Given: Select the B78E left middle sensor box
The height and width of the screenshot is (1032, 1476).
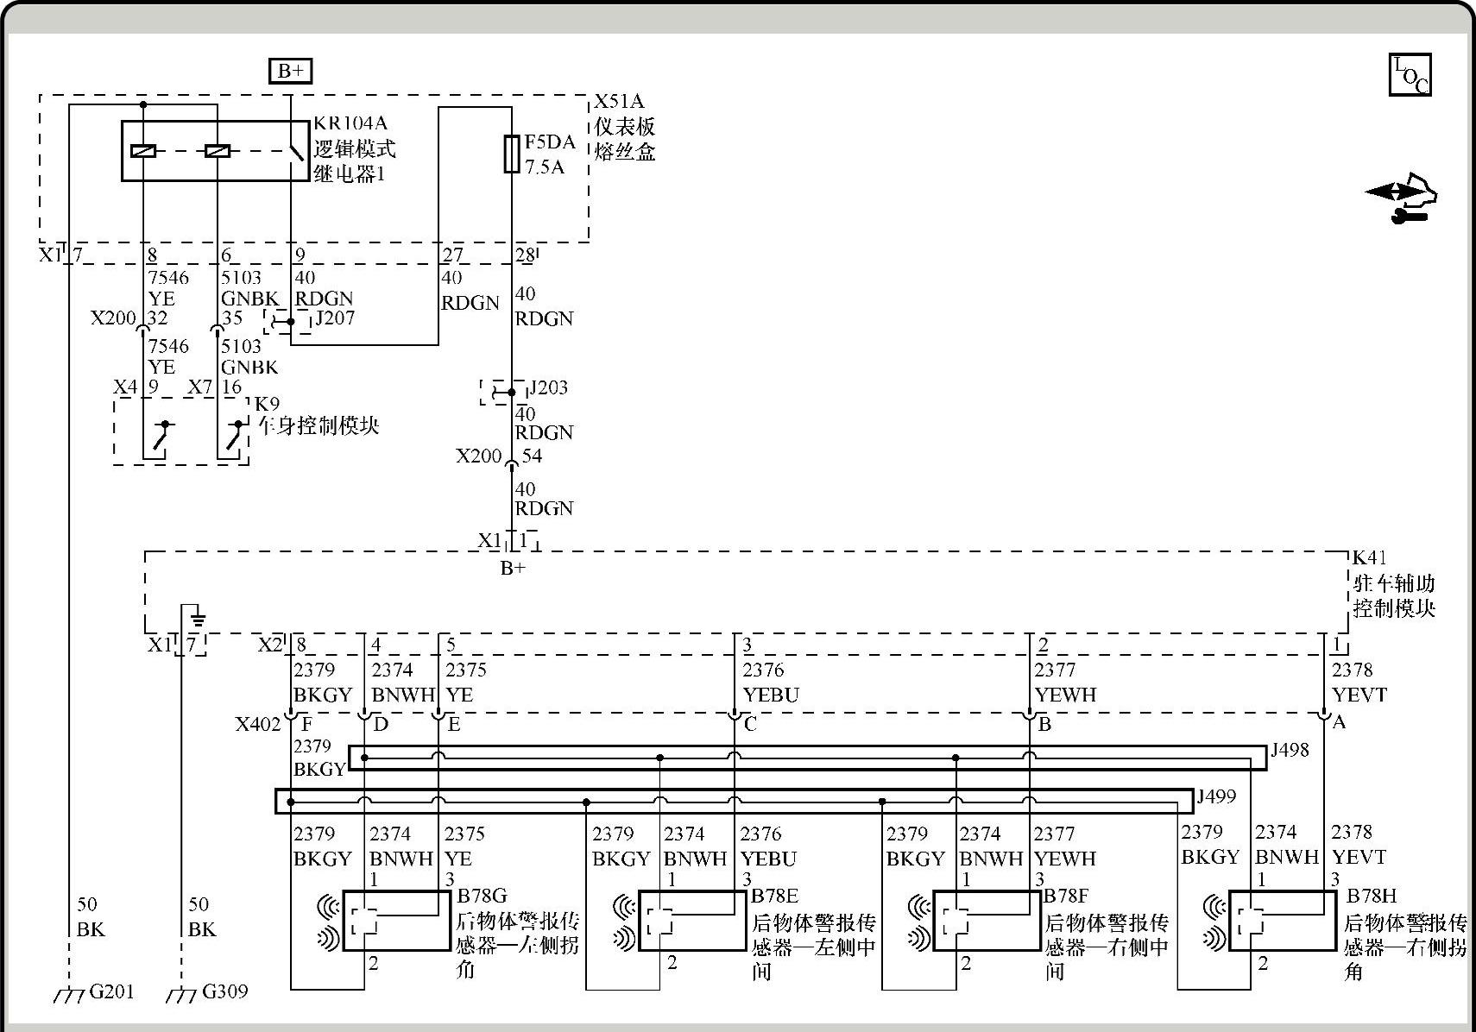Looking at the screenshot, I should pos(691,921).
